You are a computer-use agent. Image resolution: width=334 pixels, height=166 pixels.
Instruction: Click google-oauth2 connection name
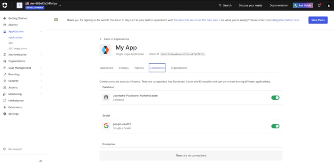(x=122, y=124)
